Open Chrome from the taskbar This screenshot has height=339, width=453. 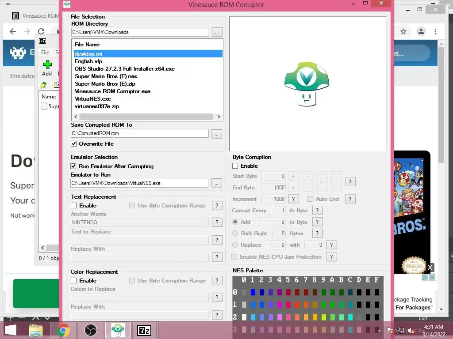coord(63,330)
